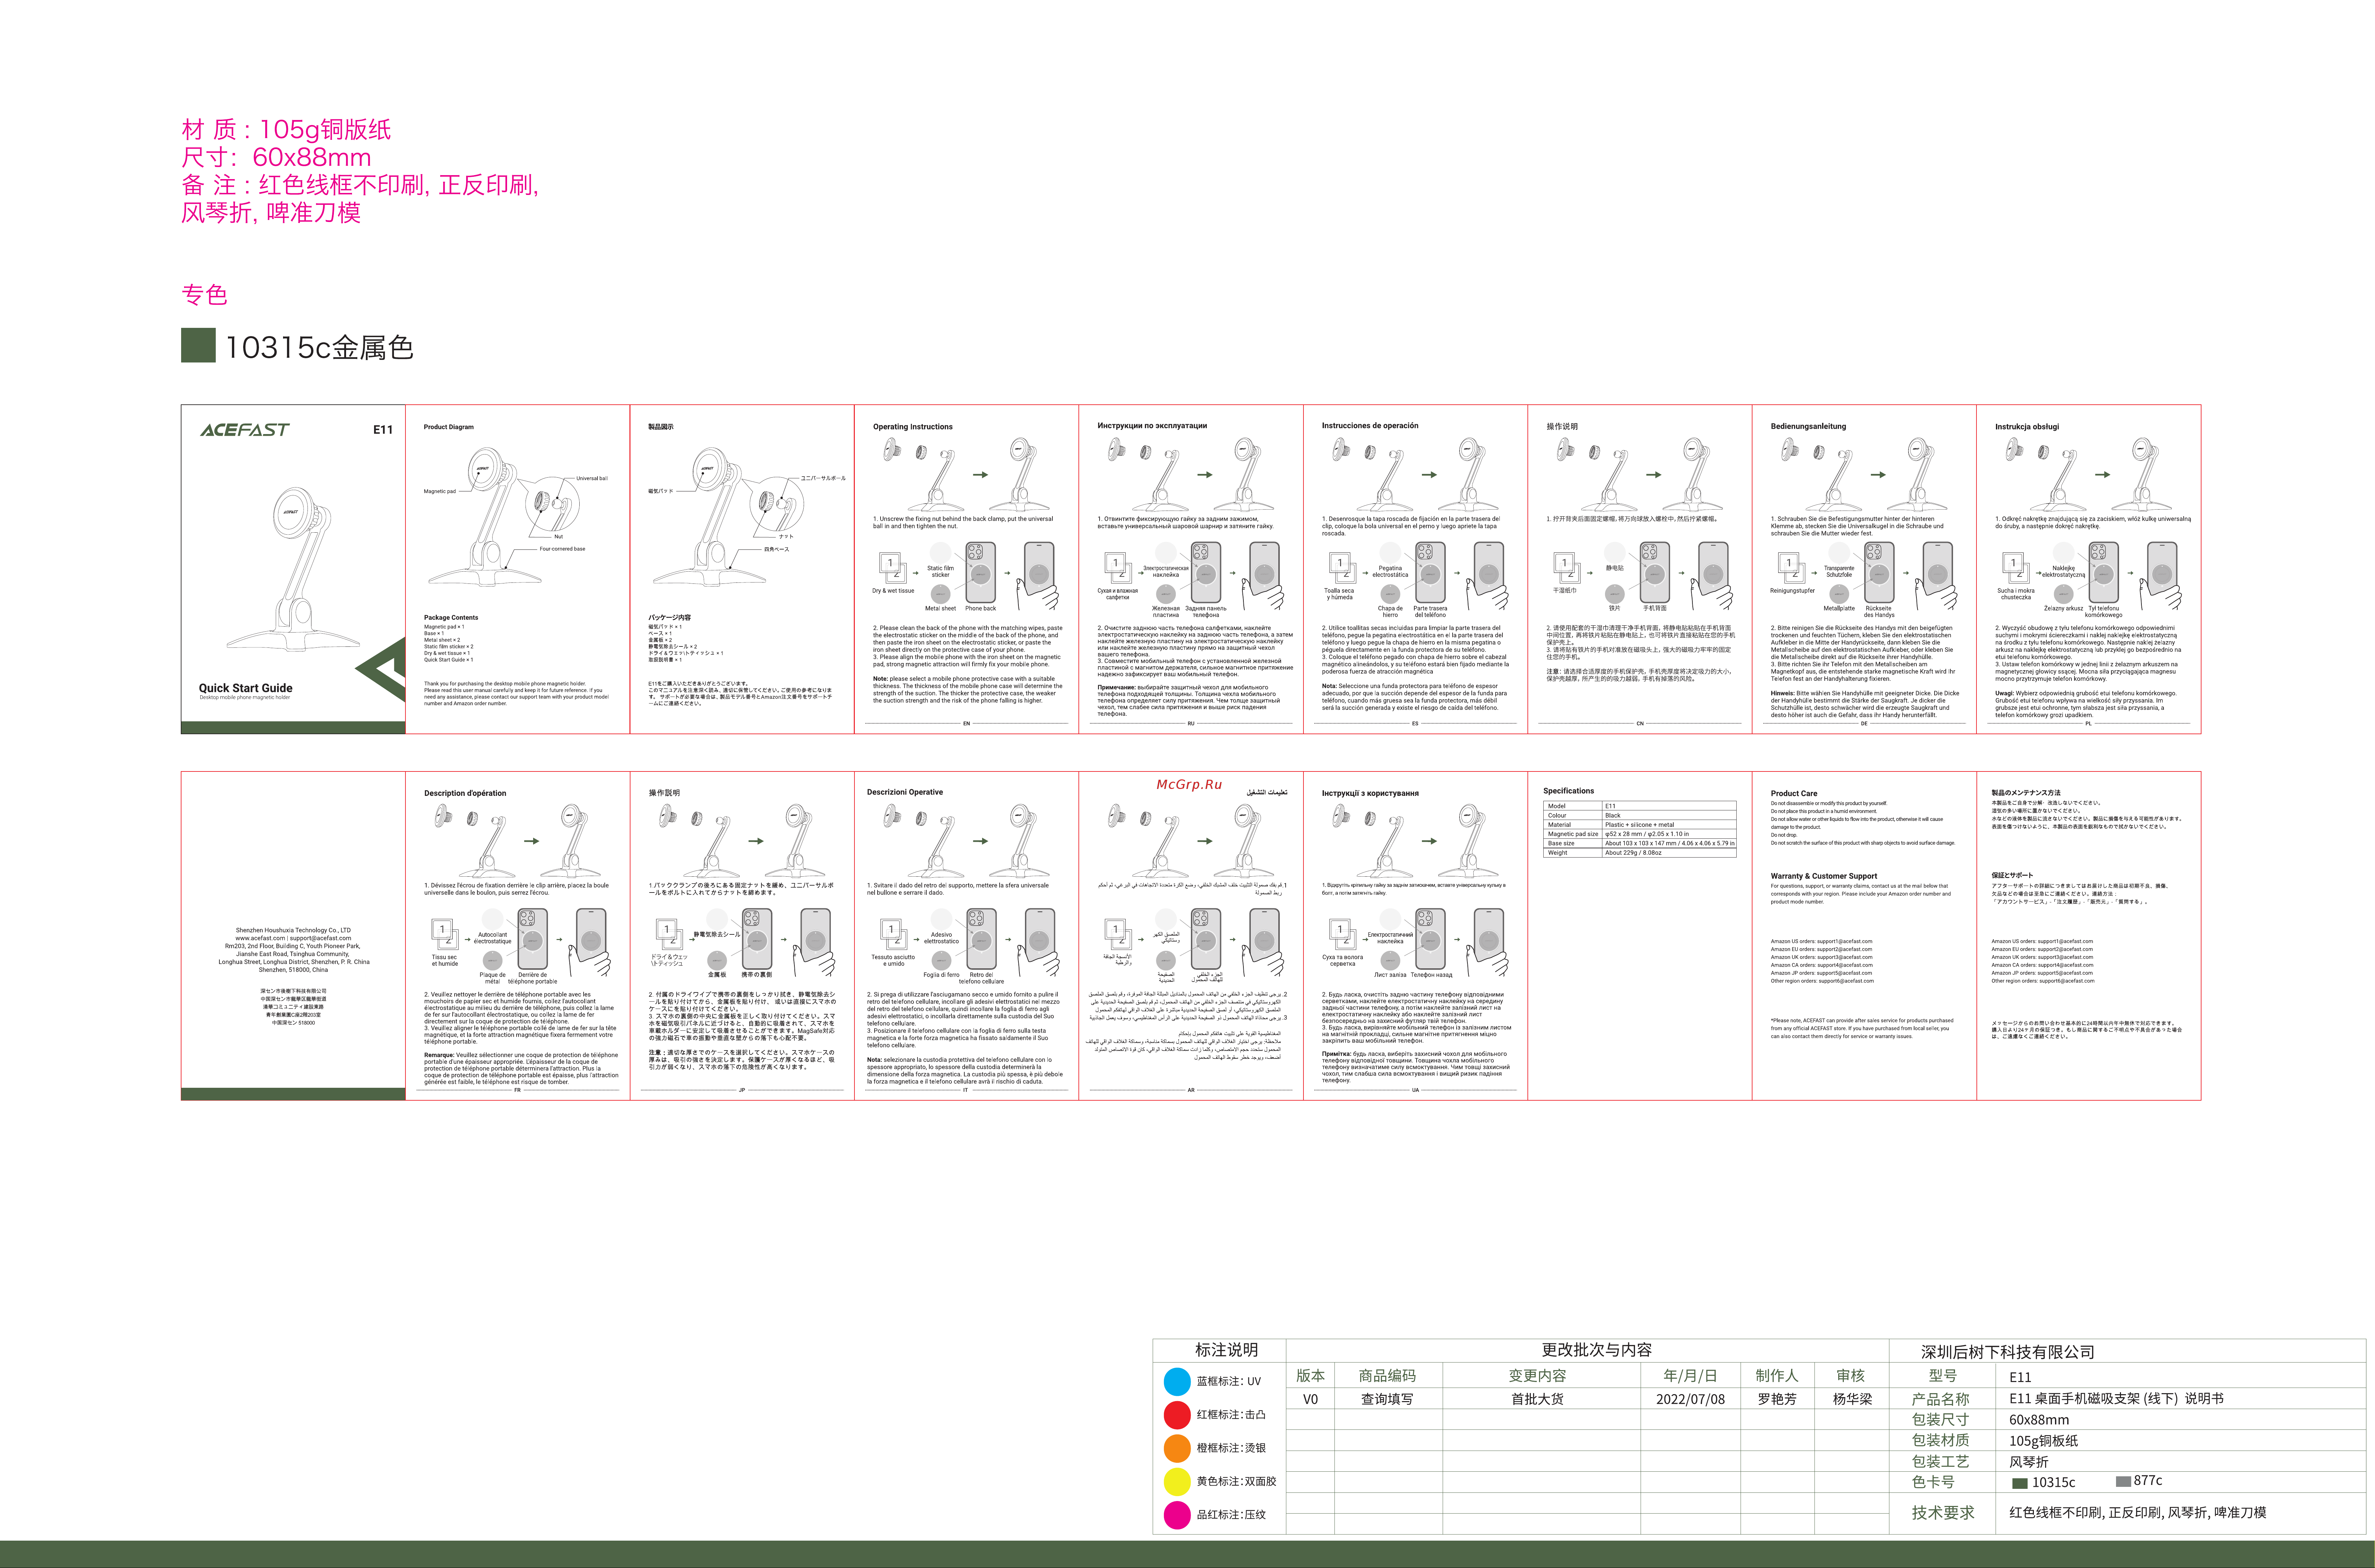
Task: Click the 'Bedienungsanleitung' heading
Action: [x=1808, y=426]
